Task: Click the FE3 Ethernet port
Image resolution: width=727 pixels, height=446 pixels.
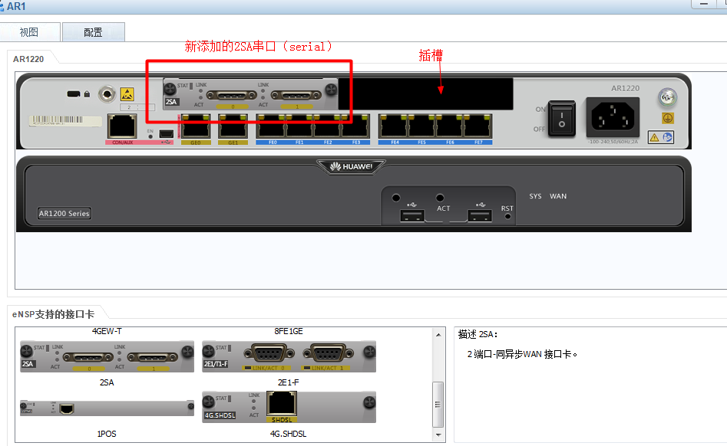Action: [355, 126]
